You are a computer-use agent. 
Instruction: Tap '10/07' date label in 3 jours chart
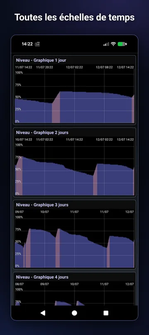(x=45, y=212)
